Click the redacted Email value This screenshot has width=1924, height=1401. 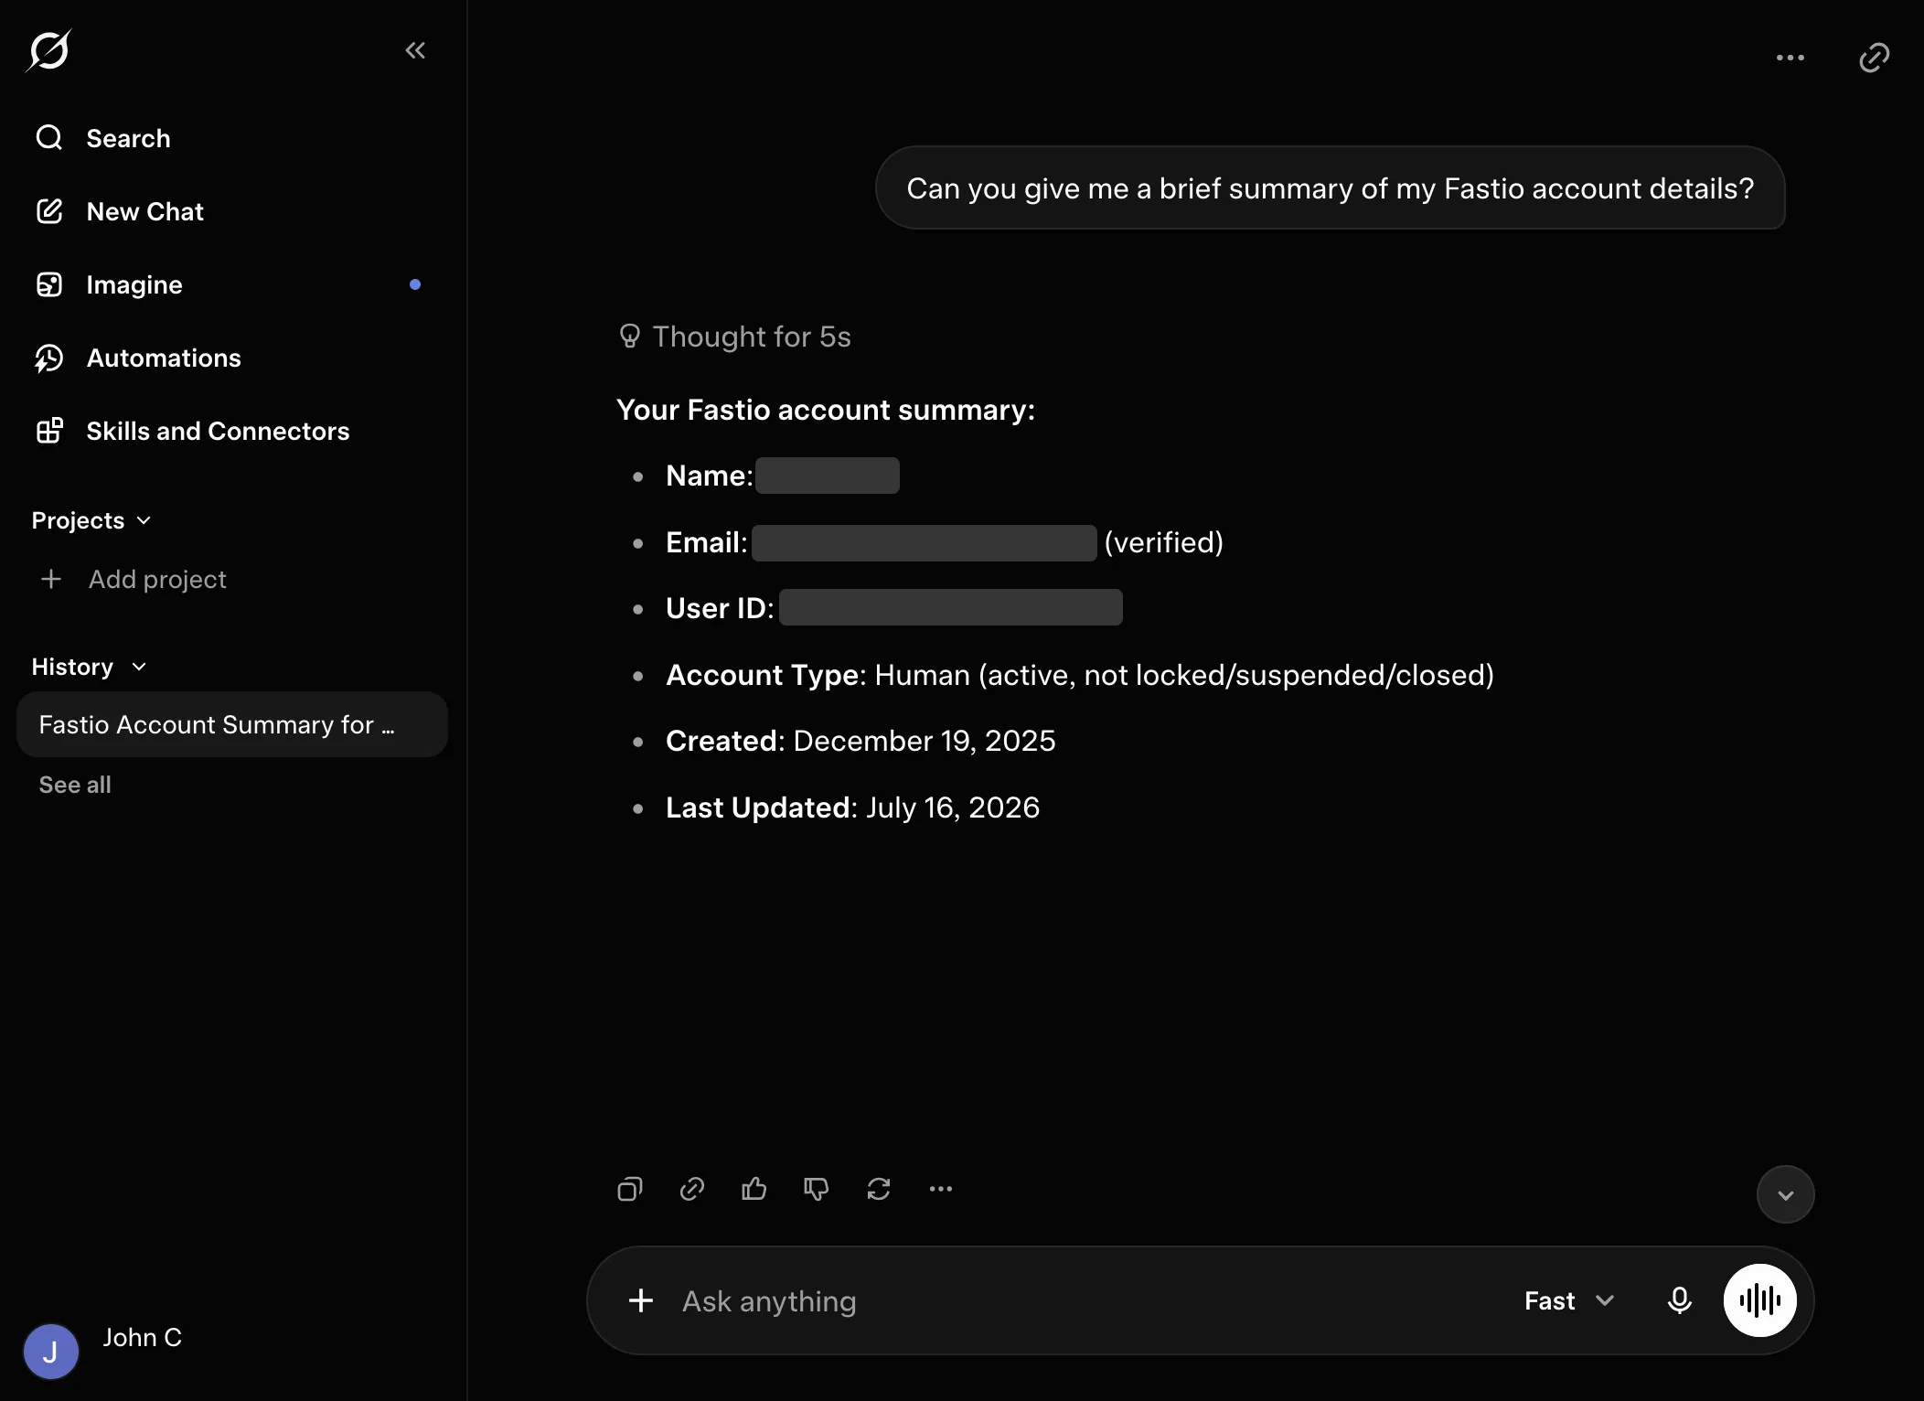[x=925, y=542]
